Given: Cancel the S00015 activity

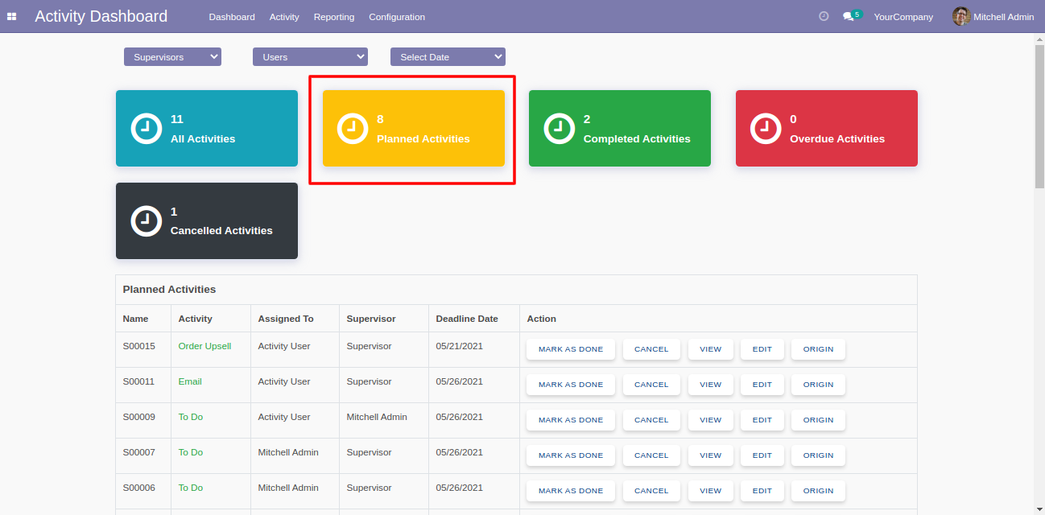Looking at the screenshot, I should (x=651, y=349).
